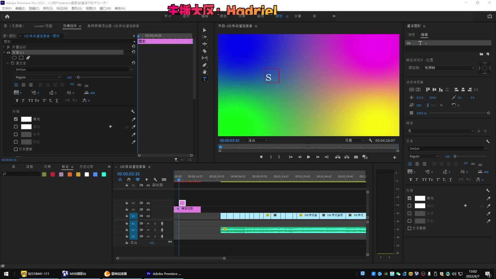Step forward one frame
Image resolution: width=496 pixels, height=279 pixels.
pos(318,157)
